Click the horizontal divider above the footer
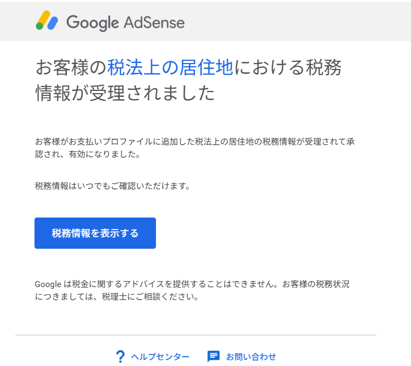The height and width of the screenshot is (366, 411). click(196, 335)
